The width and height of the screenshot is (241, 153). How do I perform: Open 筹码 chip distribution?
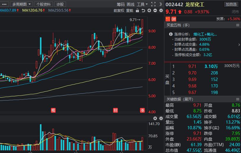click(x=120, y=4)
